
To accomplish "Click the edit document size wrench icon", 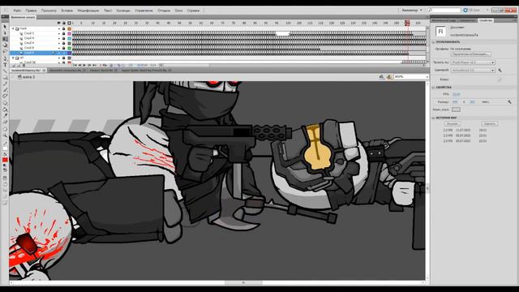I will 509,102.
